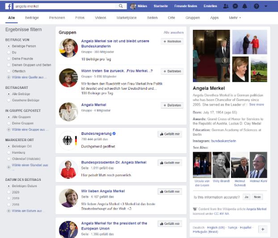Image resolution: width=278 pixels, height=238 pixels.
Task: Open 'Wann treten Sie zurueck' group title
Action: click(117, 71)
